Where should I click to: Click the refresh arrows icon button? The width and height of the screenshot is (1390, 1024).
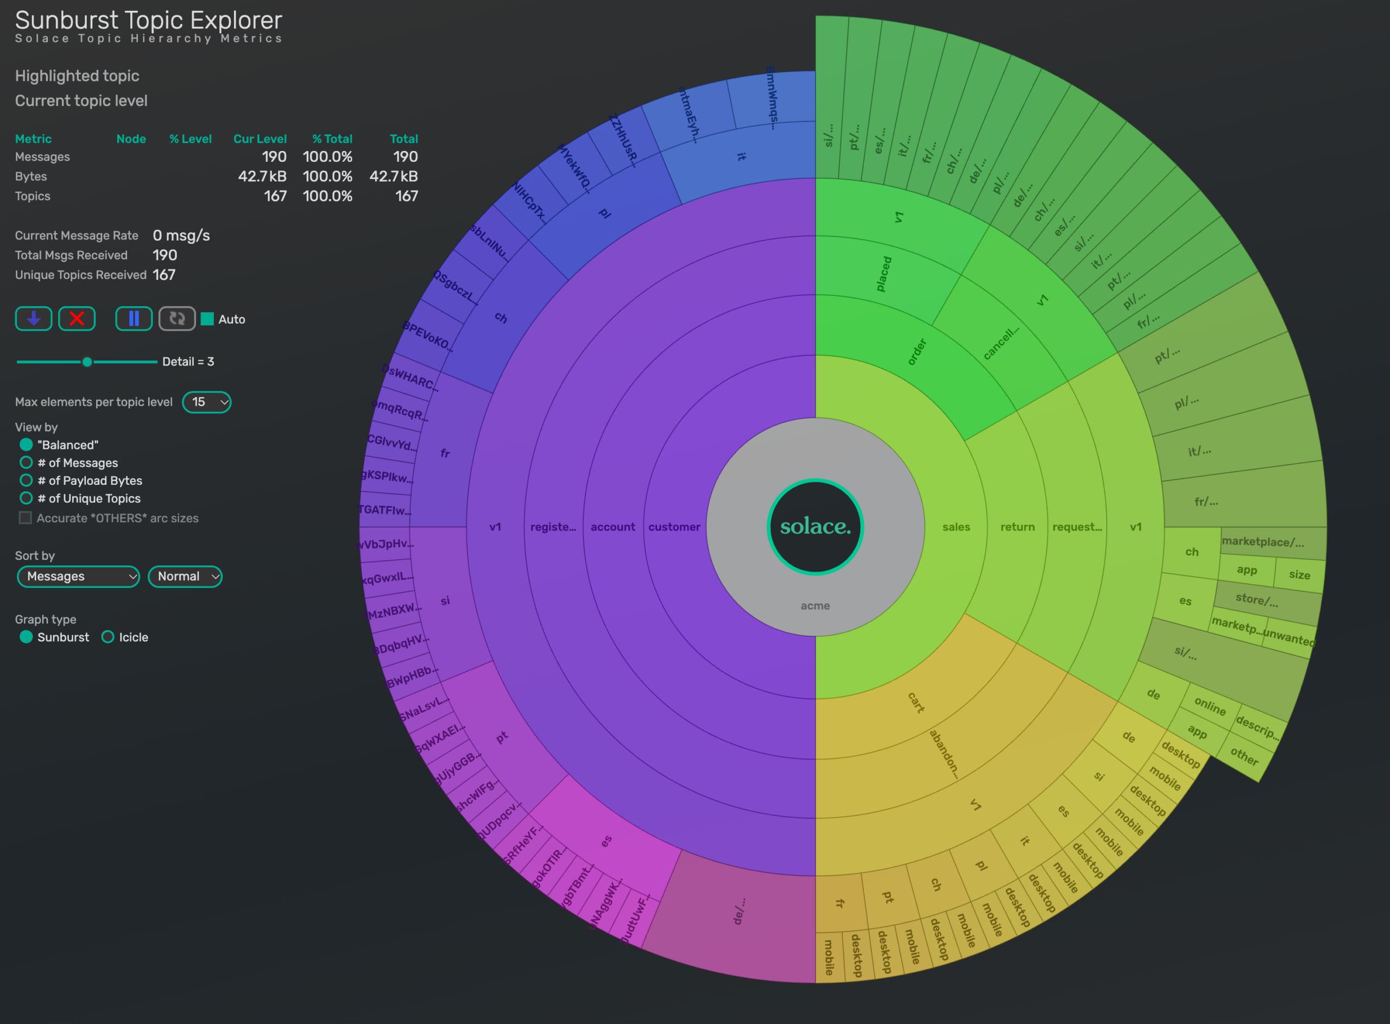pyautogui.click(x=177, y=319)
